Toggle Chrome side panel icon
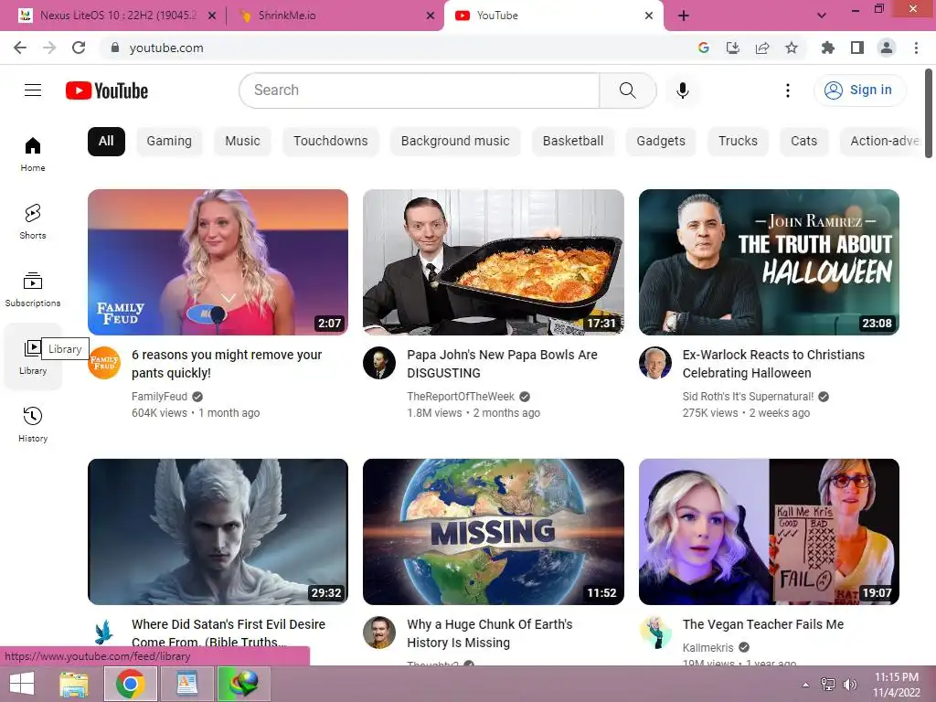The image size is (936, 702). tap(857, 48)
